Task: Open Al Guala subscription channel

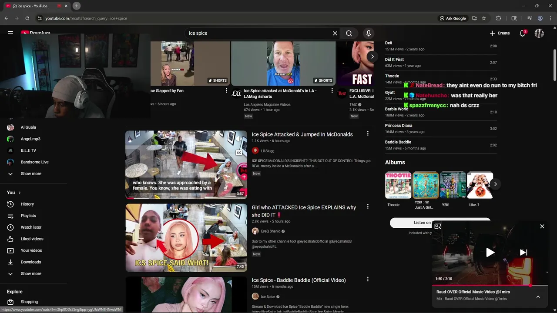Action: click(x=28, y=127)
